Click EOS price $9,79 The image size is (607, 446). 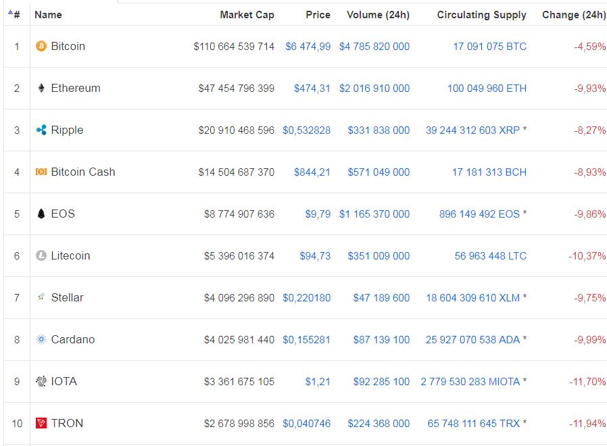coord(318,214)
